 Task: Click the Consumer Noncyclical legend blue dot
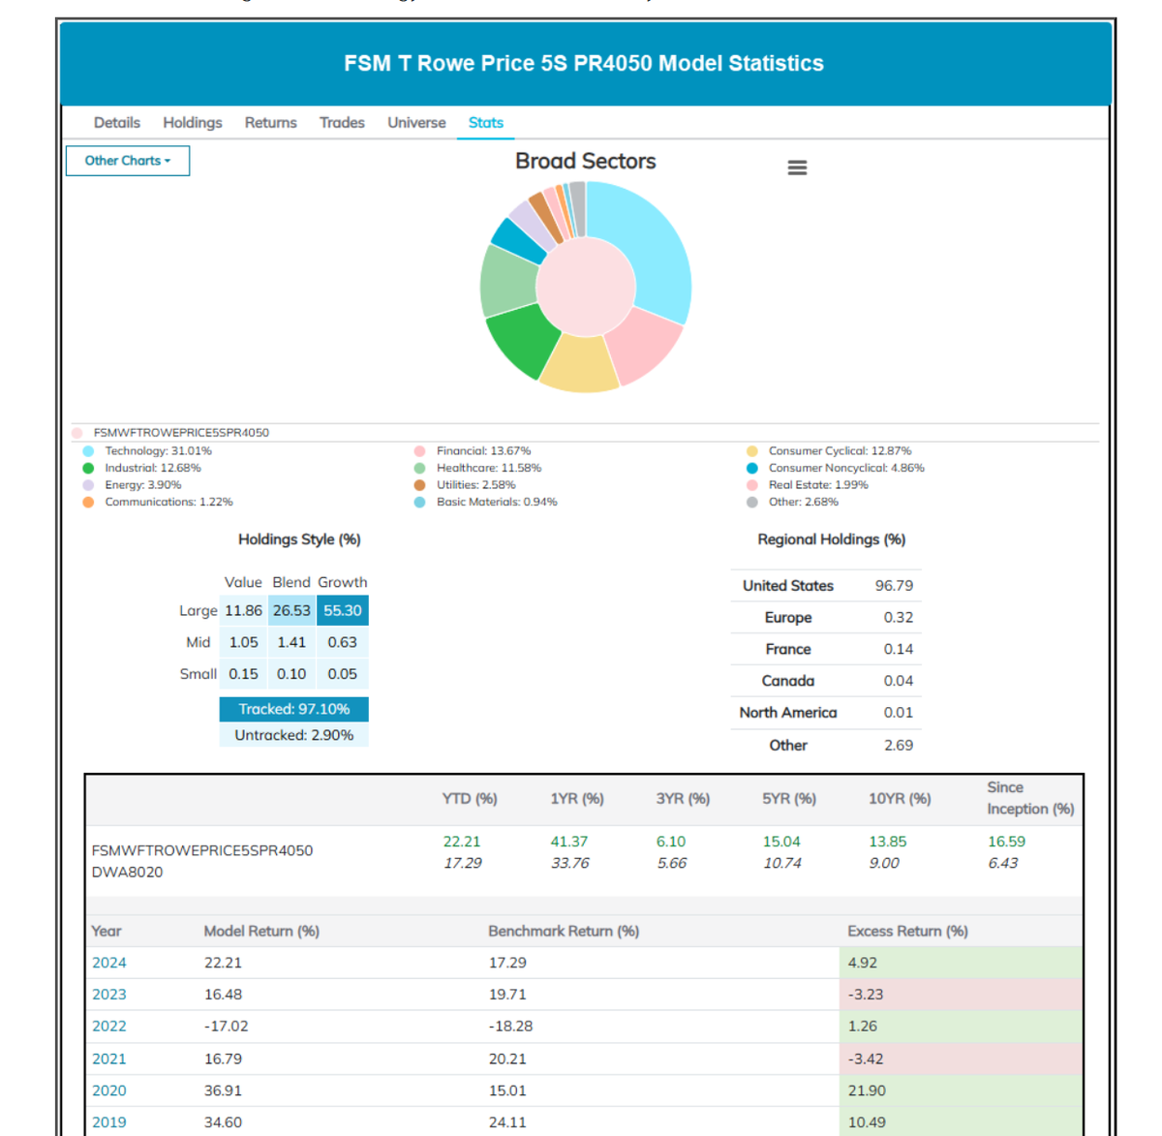[x=752, y=469]
